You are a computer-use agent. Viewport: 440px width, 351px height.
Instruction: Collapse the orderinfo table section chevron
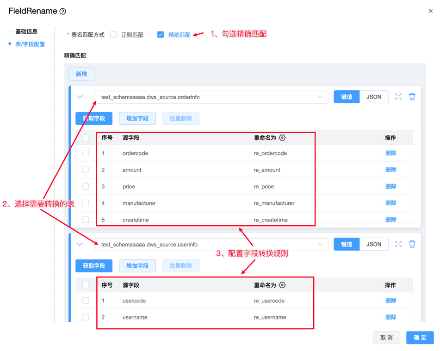click(x=80, y=97)
